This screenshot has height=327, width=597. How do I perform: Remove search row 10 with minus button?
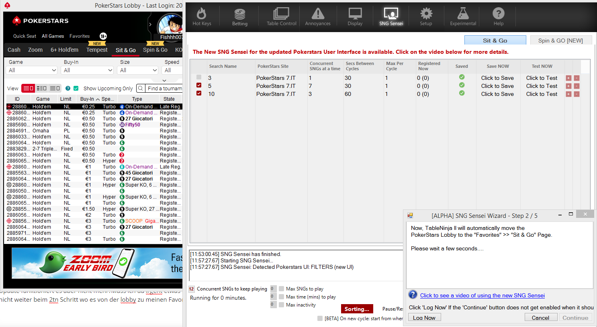(x=577, y=94)
